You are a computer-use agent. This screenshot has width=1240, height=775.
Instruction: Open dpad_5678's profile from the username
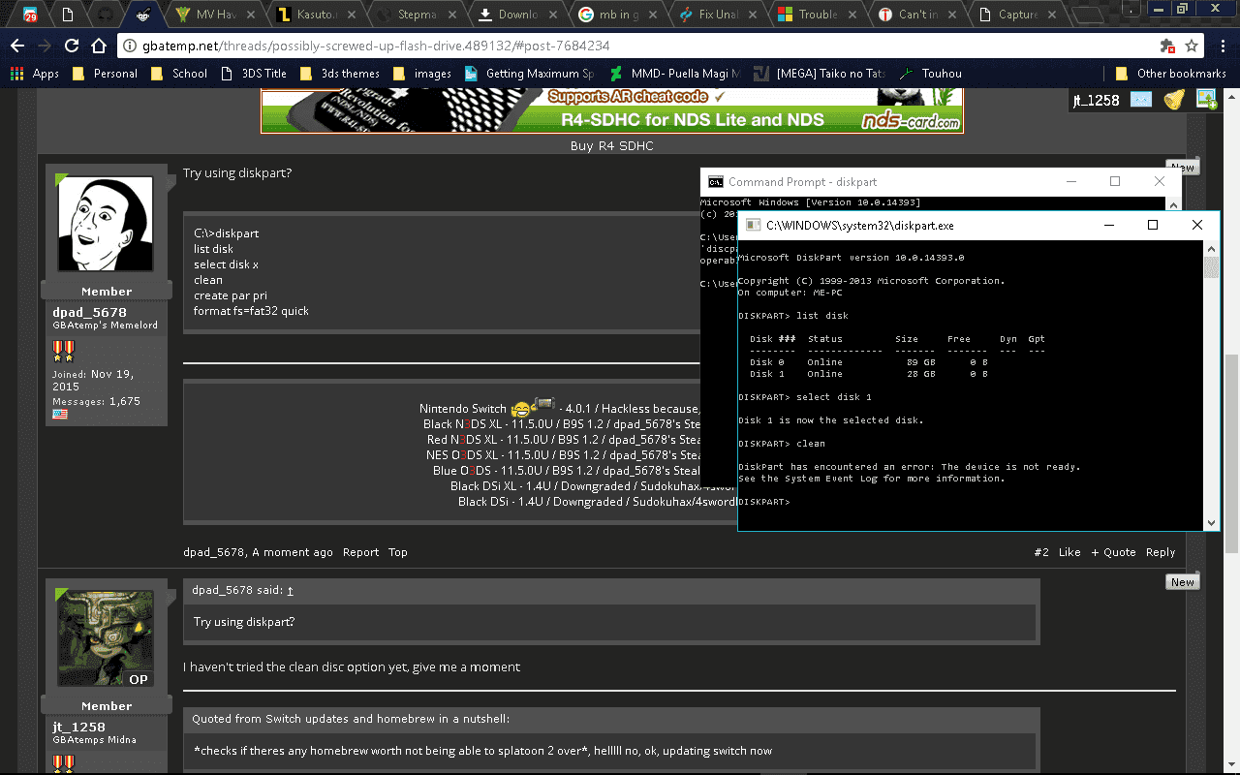89,312
